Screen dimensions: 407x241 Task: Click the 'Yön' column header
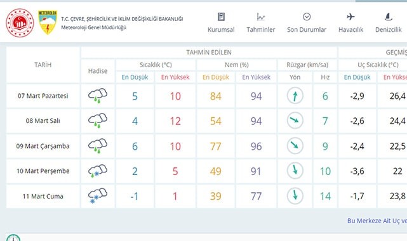point(295,77)
